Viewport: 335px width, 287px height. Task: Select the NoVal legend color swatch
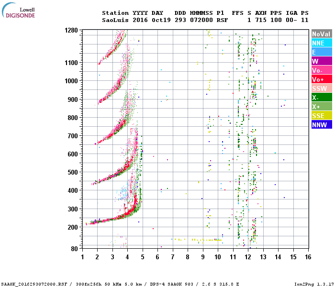tap(322, 34)
